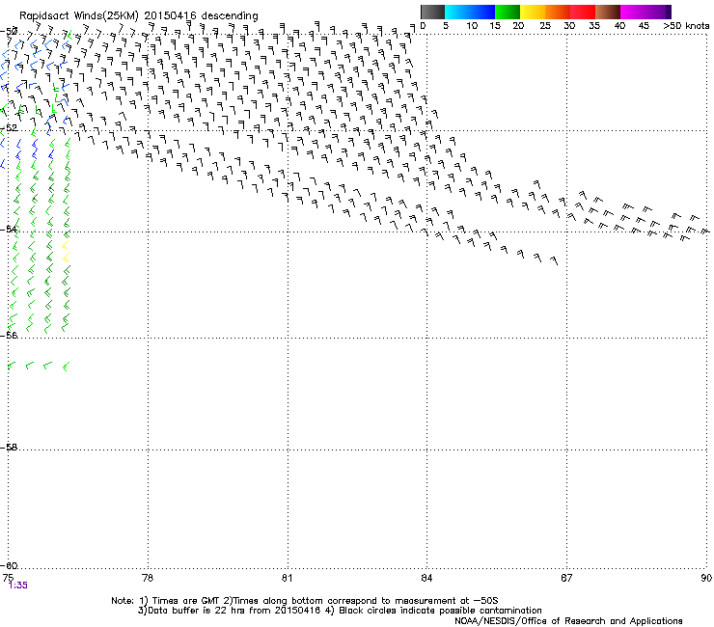
Task: Click the legend label '40' under color bar
Action: 619,26
